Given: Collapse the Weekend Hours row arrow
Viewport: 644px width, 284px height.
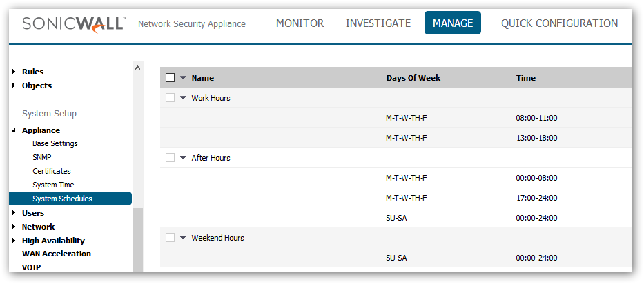Looking at the screenshot, I should point(183,238).
